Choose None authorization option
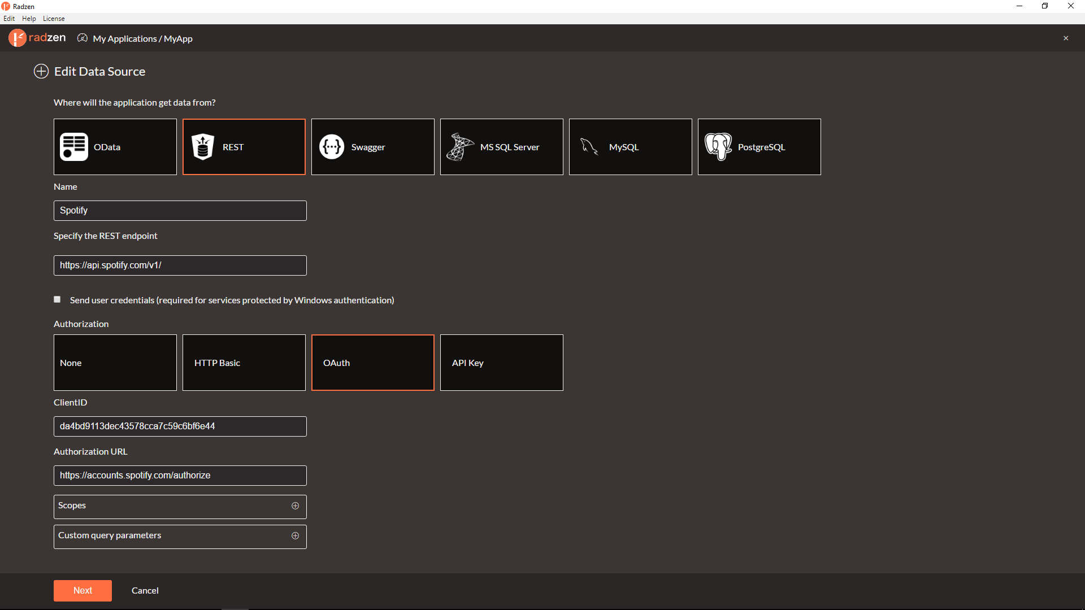Screen dimensions: 1085x610 pos(115,363)
